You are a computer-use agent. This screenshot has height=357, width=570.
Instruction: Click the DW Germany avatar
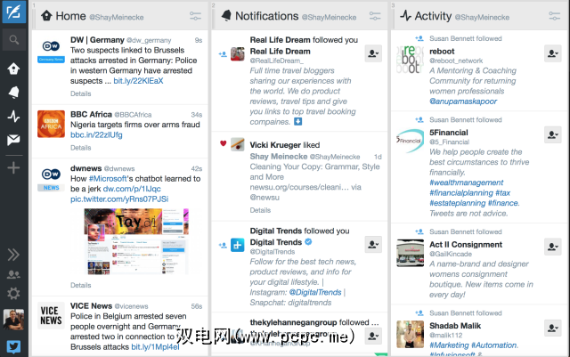coord(52,50)
